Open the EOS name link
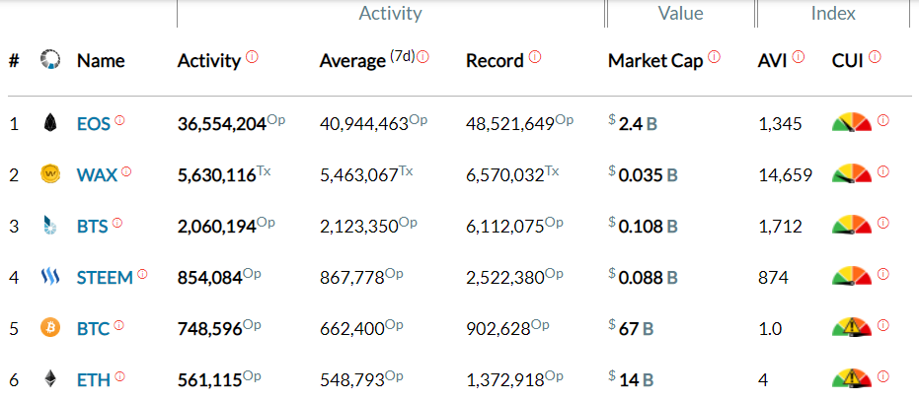The image size is (919, 401). tap(94, 124)
